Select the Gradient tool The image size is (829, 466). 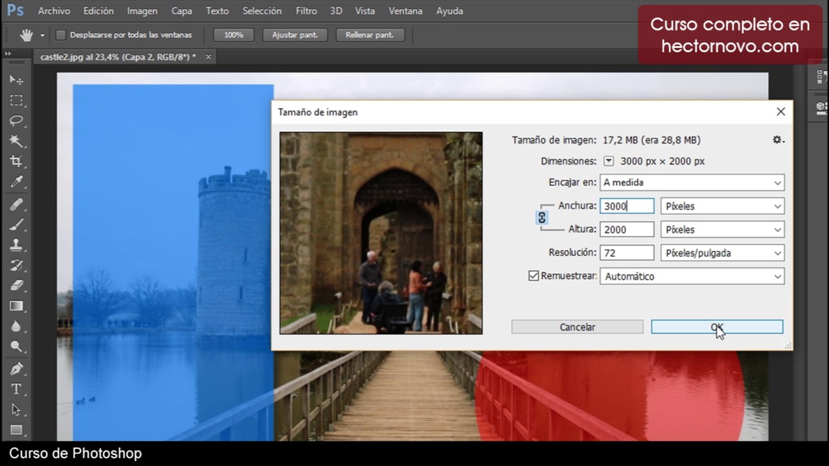point(16,306)
